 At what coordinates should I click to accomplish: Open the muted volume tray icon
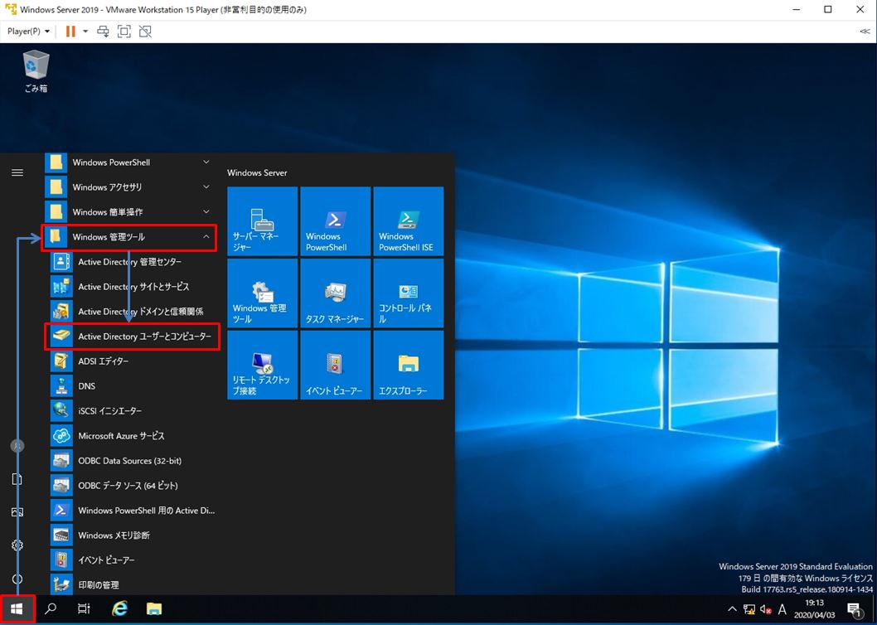coord(766,609)
